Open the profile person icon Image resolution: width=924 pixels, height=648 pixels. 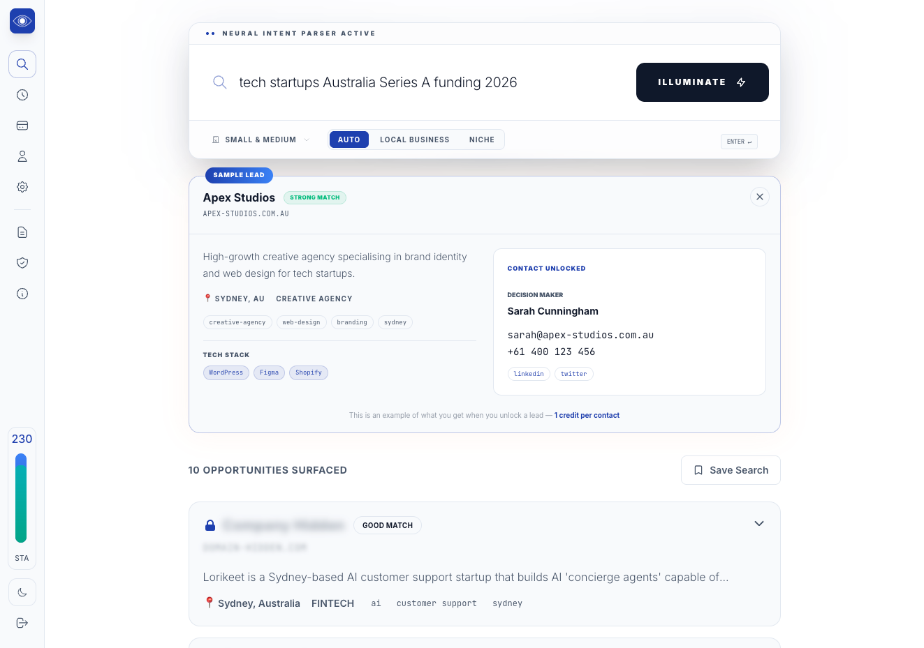click(22, 156)
